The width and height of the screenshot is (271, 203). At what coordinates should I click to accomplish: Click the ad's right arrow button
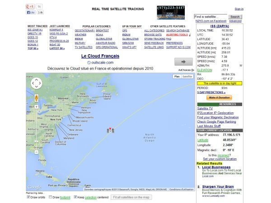183,62
